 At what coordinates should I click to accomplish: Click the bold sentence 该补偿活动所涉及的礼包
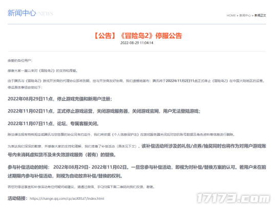pyautogui.click(x=137, y=150)
